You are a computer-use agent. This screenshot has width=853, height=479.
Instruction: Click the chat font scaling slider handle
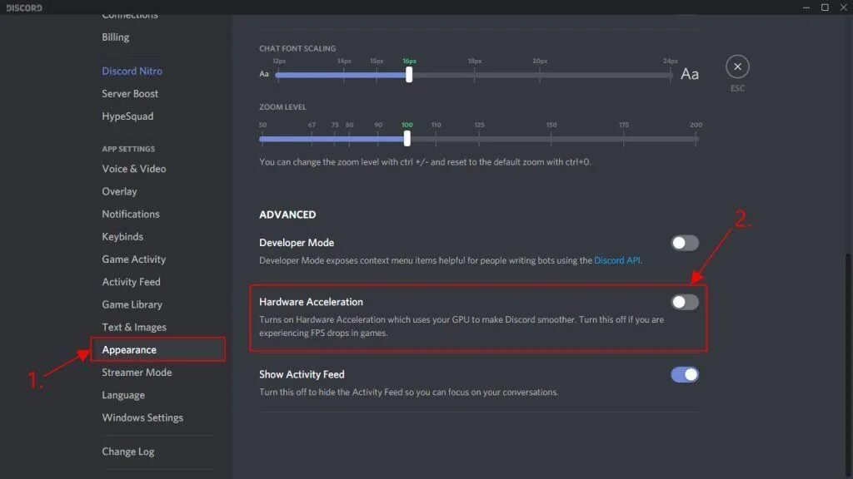pyautogui.click(x=409, y=74)
